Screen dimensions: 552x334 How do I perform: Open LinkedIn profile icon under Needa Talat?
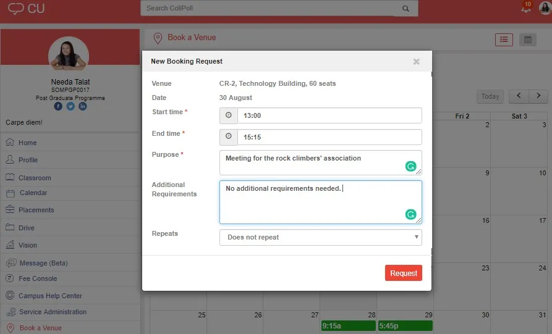(x=82, y=106)
